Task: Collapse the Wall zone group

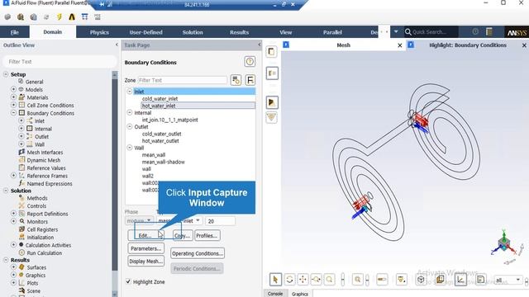Action: click(130, 148)
